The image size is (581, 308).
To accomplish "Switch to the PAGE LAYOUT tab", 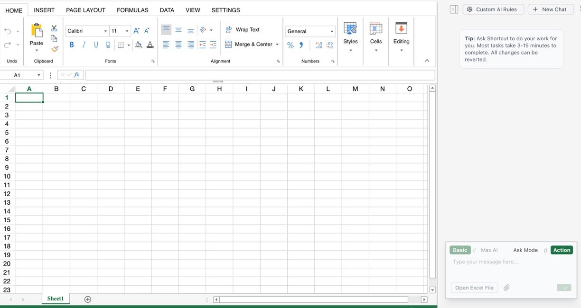I will (x=85, y=10).
